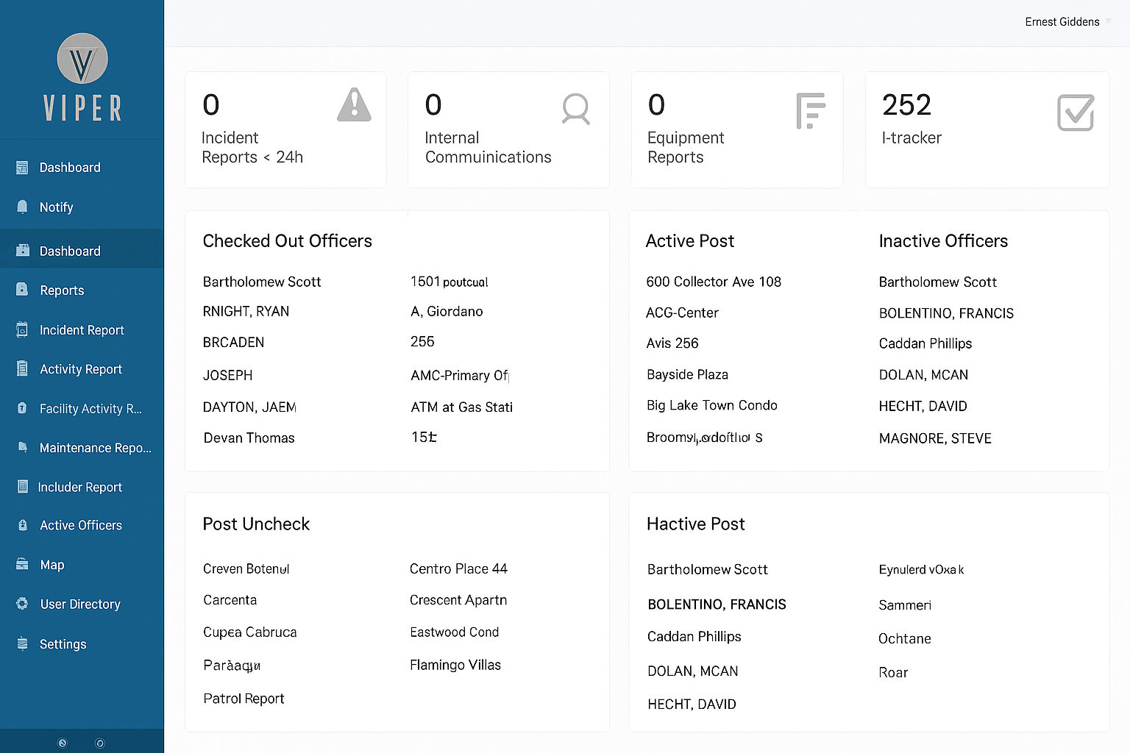Viewport: 1130px width, 753px height.
Task: Click the Settings icon in sidebar
Action: [x=23, y=643]
